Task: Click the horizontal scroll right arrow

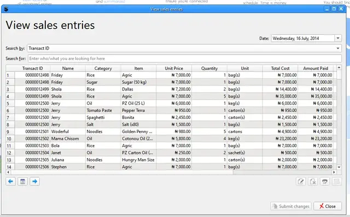Action: (334, 172)
